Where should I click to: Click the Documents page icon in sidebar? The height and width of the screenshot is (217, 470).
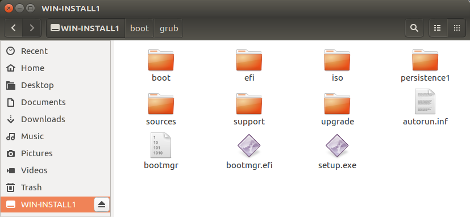click(10, 102)
